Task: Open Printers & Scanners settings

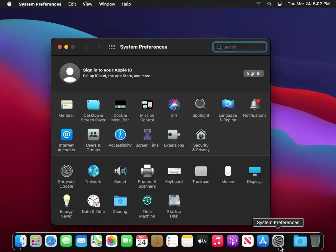Action: (147, 177)
